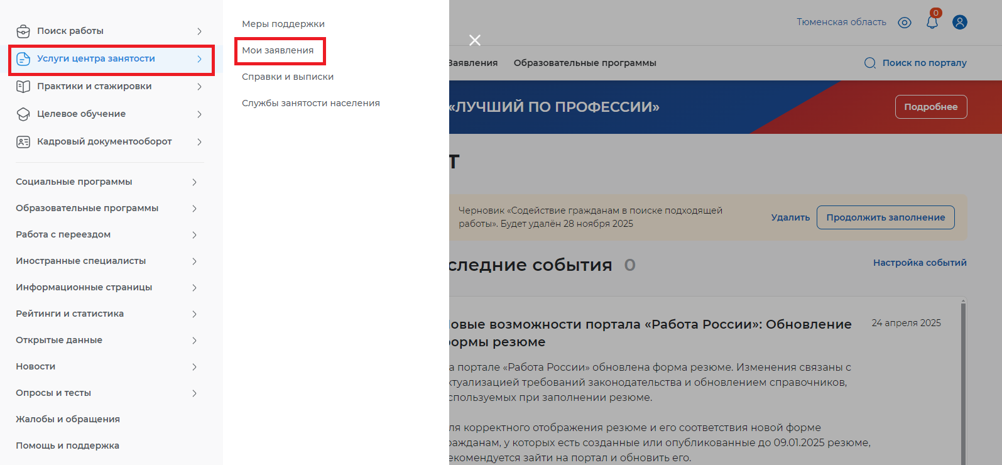This screenshot has height=465, width=1002.
Task: Select Справки и выписки in submenu
Action: 288,77
